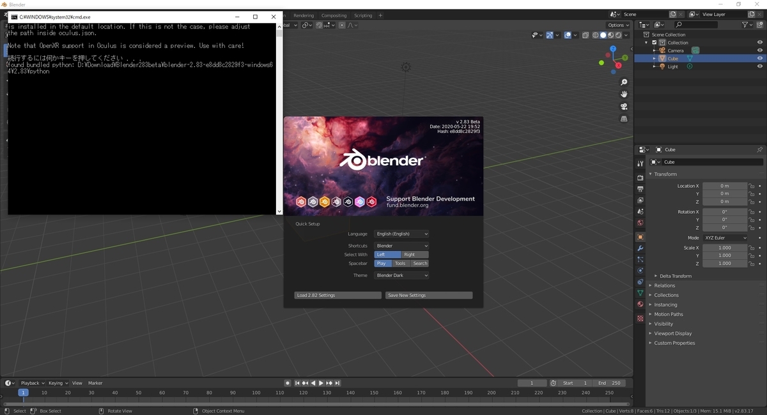Open the Physics properties tab
Image resolution: width=767 pixels, height=415 pixels.
(x=640, y=271)
